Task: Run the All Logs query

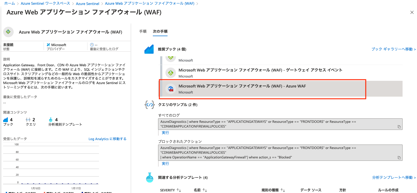Action: point(165,133)
